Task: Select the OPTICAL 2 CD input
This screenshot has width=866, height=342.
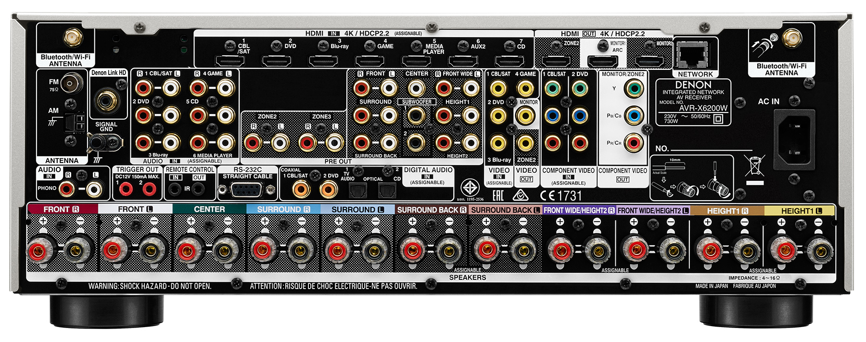Action: click(x=387, y=191)
